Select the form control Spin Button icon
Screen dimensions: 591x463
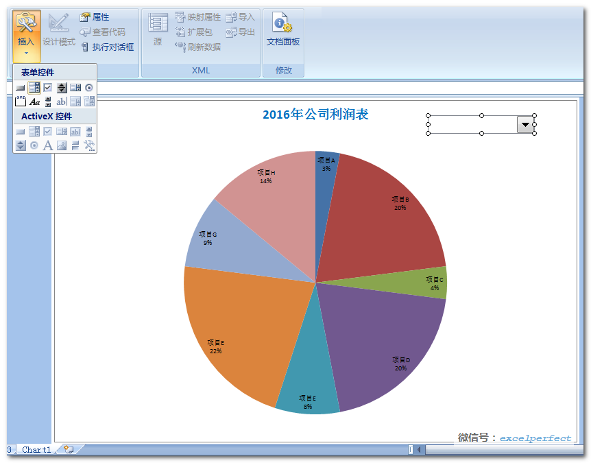tap(62, 88)
